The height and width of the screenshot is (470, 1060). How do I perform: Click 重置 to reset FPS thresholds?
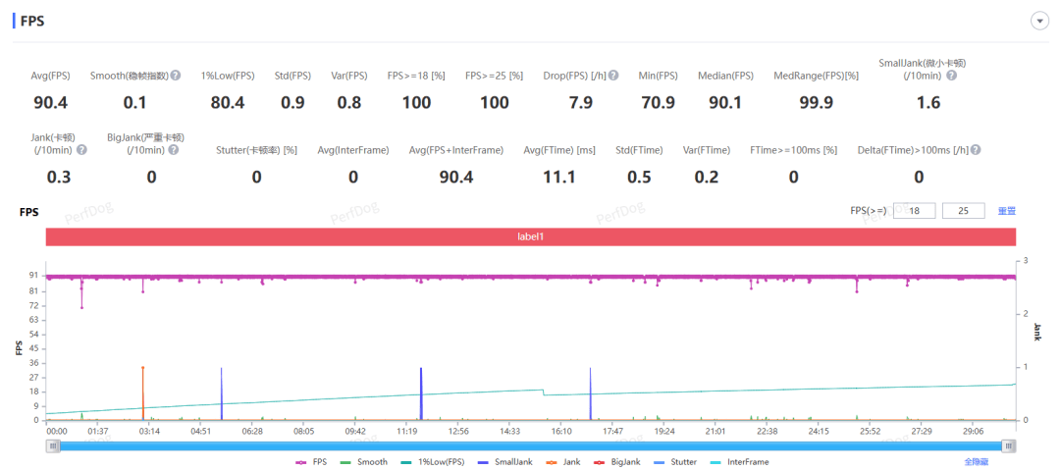1006,211
